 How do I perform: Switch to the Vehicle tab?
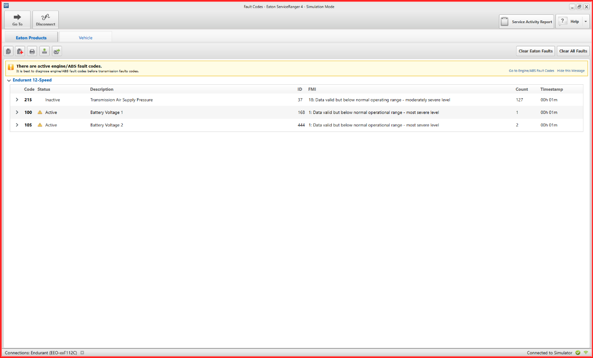pyautogui.click(x=86, y=38)
